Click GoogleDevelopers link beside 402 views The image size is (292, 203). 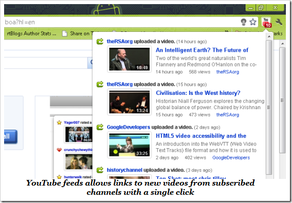point(231,158)
